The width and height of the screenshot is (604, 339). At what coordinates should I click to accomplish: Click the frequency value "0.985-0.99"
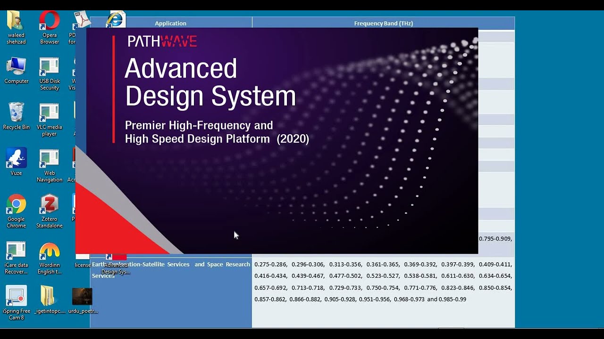click(x=453, y=299)
